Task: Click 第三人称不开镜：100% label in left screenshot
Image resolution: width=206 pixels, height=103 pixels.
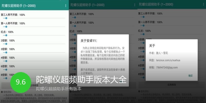Action: tap(13, 15)
